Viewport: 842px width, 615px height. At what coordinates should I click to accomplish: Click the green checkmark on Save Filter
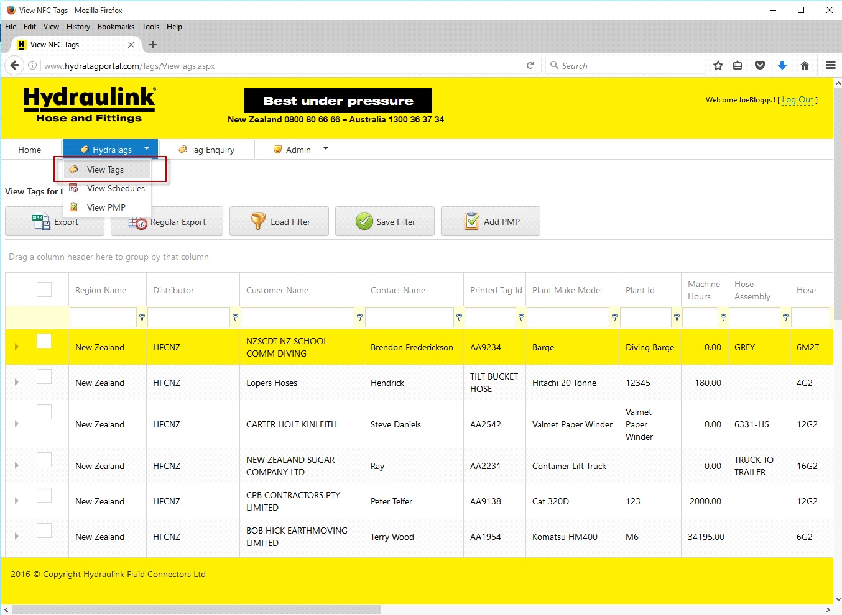364,221
